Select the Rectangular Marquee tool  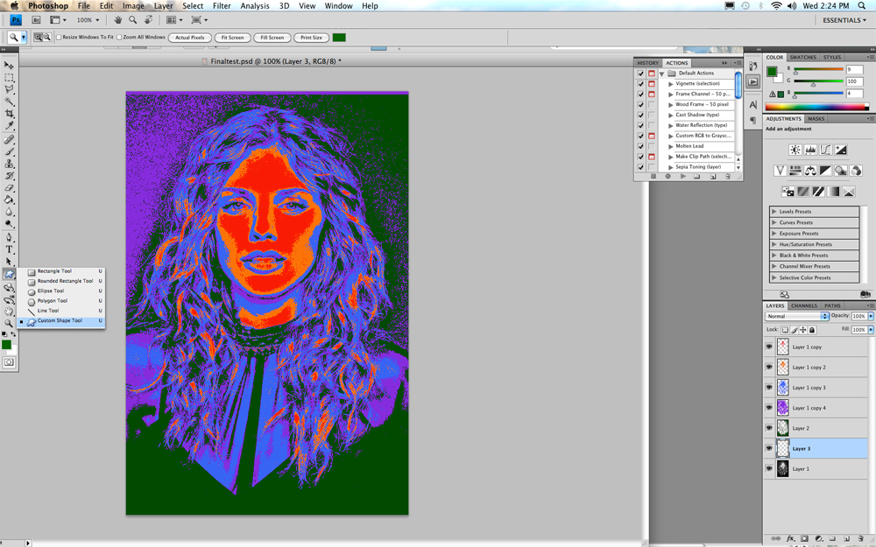pos(9,78)
